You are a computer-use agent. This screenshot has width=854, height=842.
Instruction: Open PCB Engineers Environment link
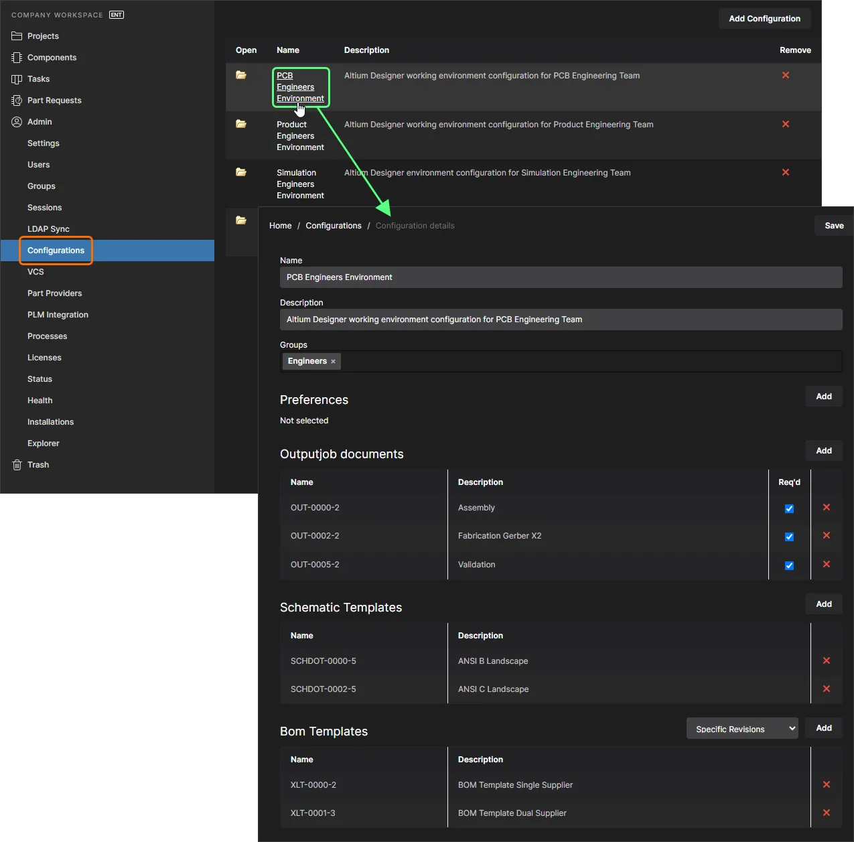300,87
